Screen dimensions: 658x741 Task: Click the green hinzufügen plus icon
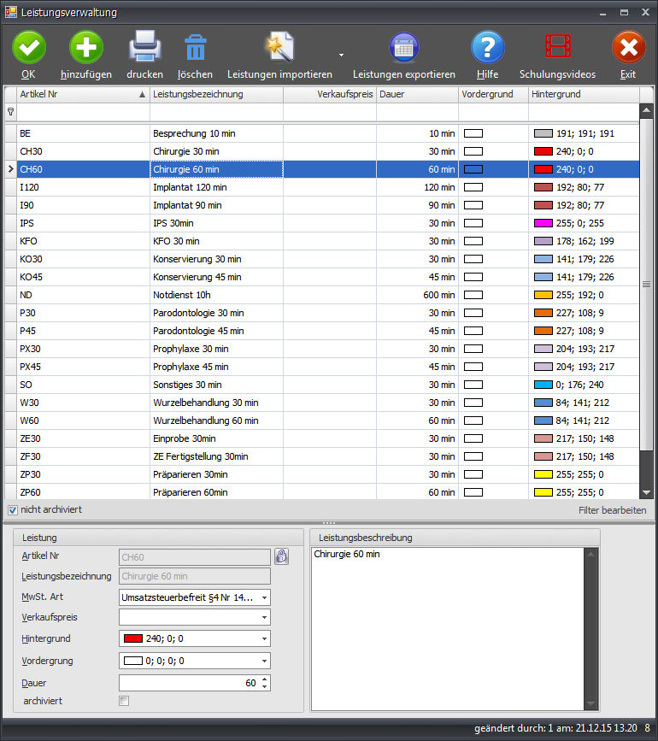point(85,47)
